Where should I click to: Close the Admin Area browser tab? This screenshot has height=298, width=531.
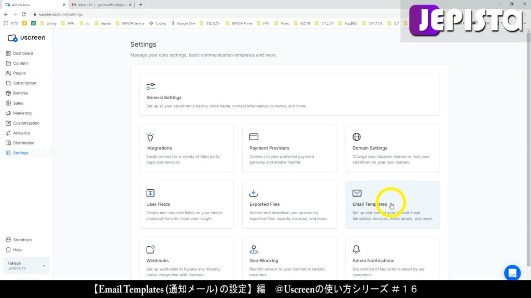[64, 5]
